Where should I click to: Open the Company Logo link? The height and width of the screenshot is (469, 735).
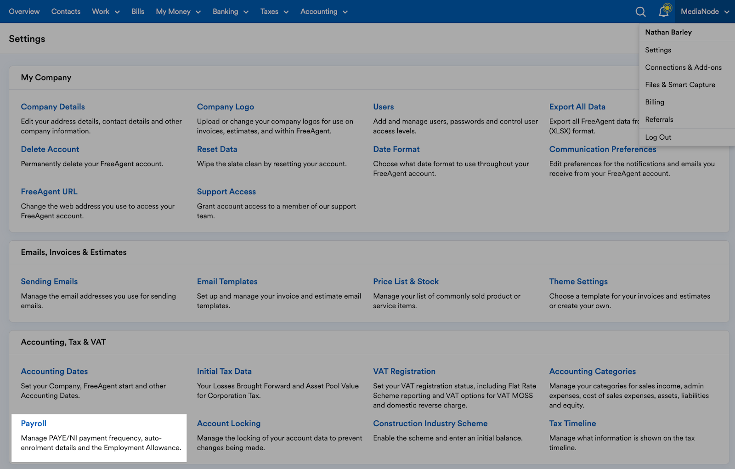[x=225, y=107]
